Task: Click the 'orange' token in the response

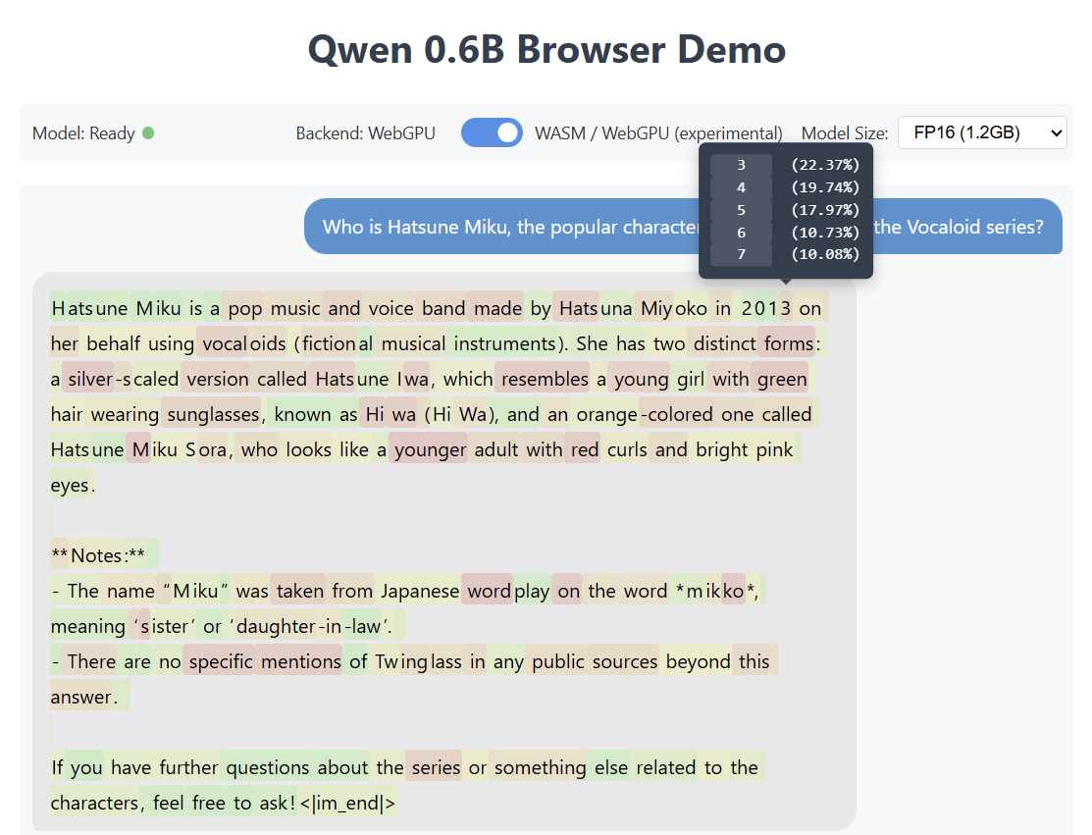Action: pos(606,414)
